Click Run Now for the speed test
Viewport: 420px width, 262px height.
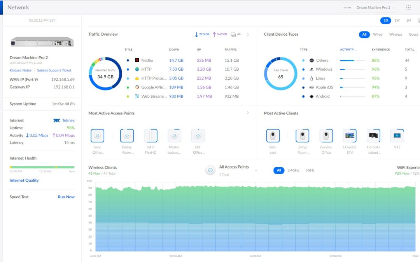pos(66,197)
